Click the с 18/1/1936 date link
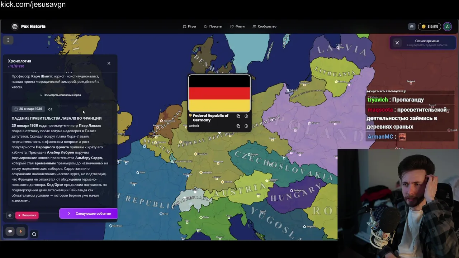 point(16,66)
